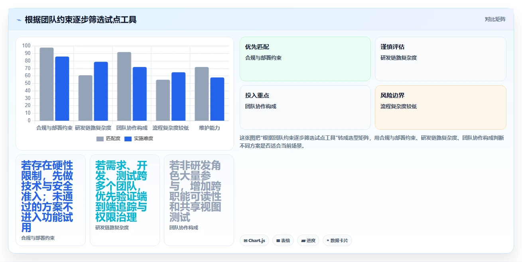Image resolution: width=522 pixels, height=262 pixels.
Task: Click the lightning icon beside the panel title
Action: click(x=19, y=20)
